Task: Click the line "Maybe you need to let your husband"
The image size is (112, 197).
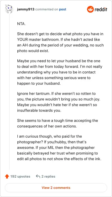Action: [x=59, y=61]
